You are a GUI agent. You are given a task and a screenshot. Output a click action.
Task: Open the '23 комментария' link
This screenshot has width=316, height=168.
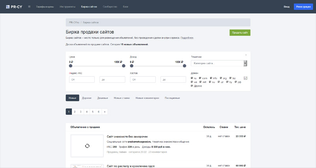(x=158, y=152)
